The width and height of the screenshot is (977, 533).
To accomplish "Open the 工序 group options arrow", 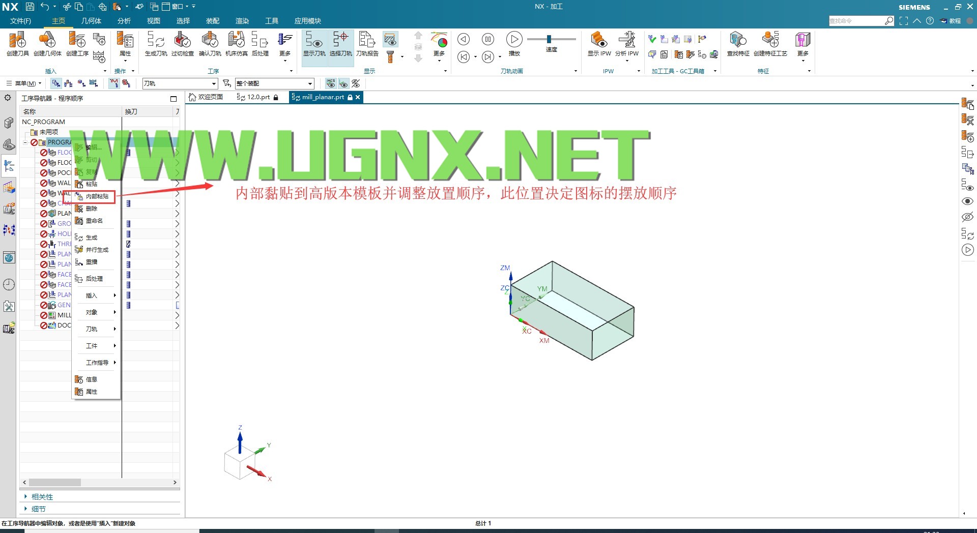I will pyautogui.click(x=291, y=71).
